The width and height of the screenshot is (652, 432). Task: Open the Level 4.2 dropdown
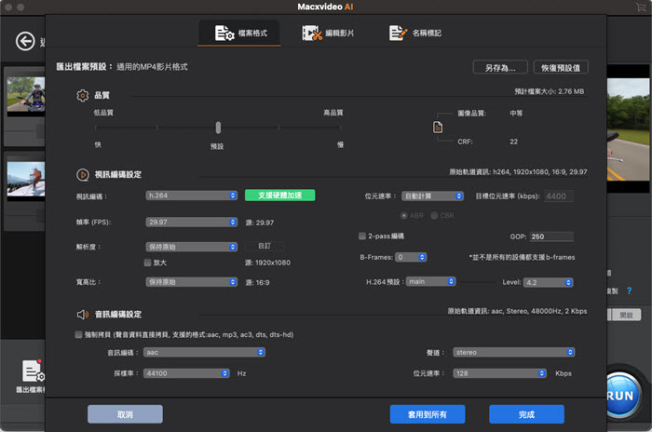[x=548, y=282]
